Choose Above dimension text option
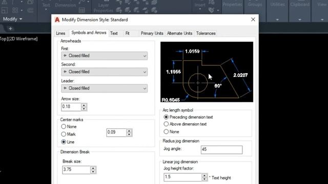 (x=166, y=124)
